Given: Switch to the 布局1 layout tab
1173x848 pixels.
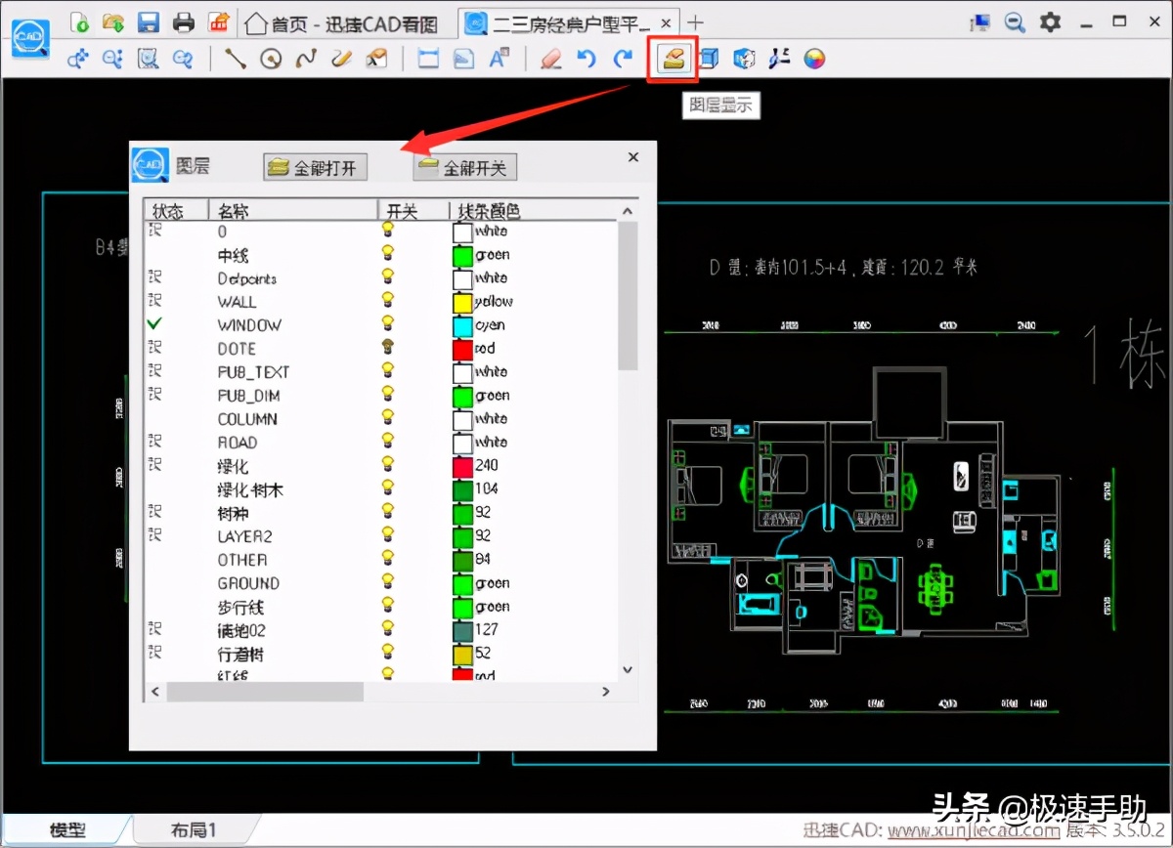Looking at the screenshot, I should coord(194,829).
